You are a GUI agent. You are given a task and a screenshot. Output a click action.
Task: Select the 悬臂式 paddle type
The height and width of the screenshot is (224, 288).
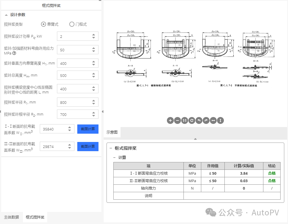43,24
